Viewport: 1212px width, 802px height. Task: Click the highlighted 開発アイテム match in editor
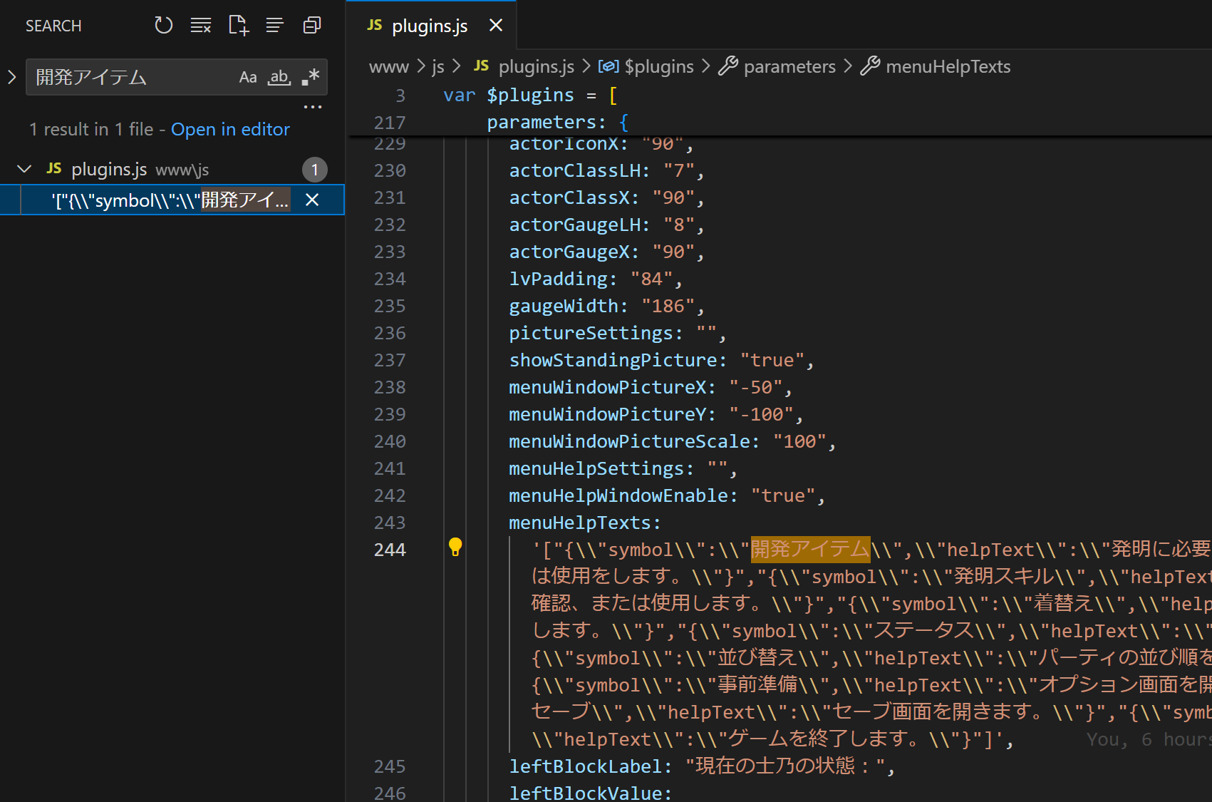coord(810,549)
